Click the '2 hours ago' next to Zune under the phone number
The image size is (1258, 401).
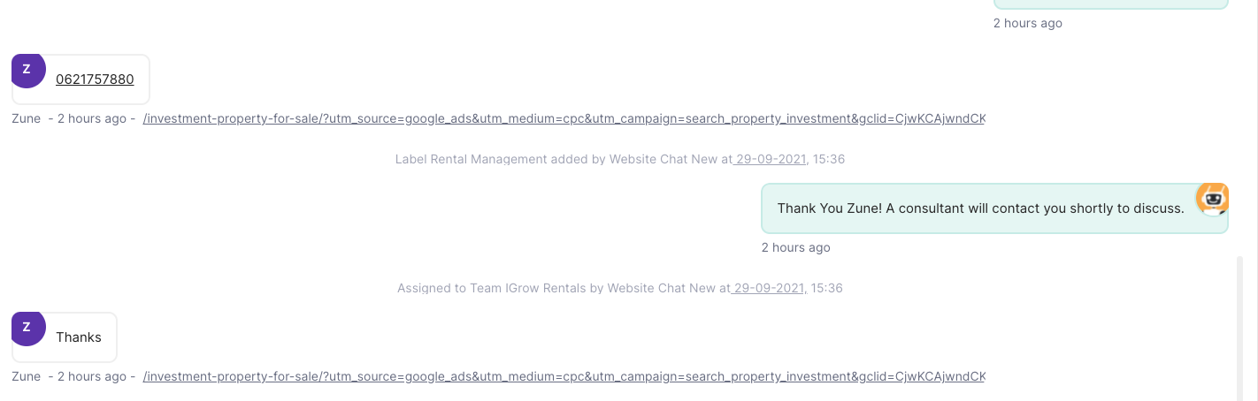coord(92,118)
